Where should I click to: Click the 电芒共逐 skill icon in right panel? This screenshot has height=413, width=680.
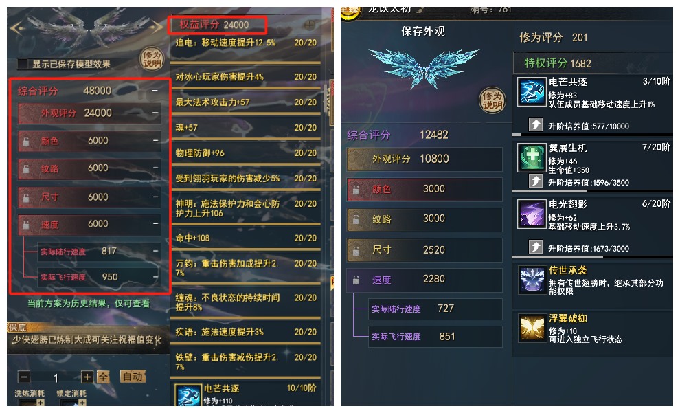[531, 91]
